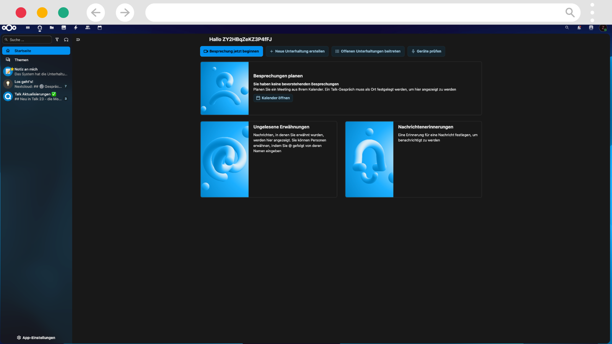612x344 pixels.
Task: Open the Files app folder icon
Action: pyautogui.click(x=52, y=28)
